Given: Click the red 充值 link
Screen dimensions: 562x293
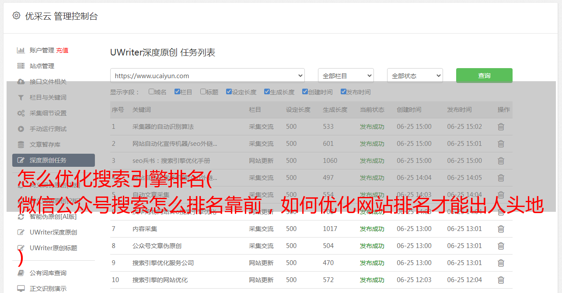Looking at the screenshot, I should (62, 50).
